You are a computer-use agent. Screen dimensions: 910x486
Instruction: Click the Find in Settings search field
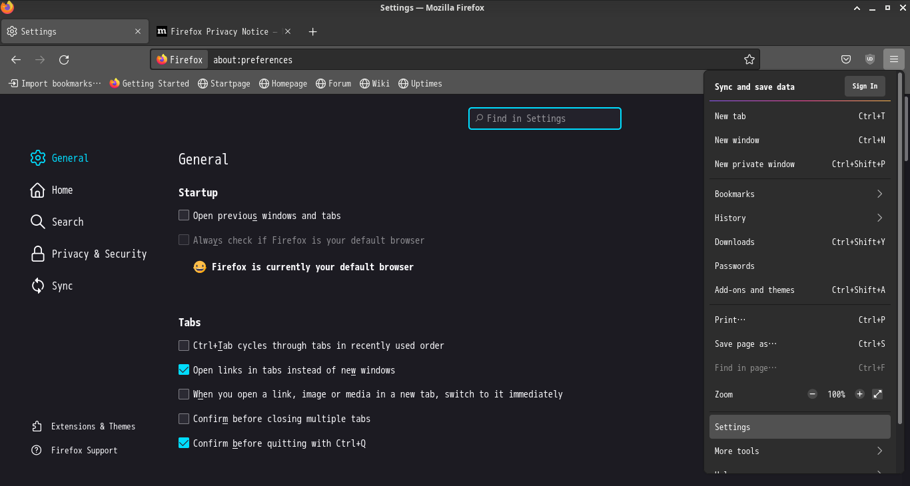click(x=545, y=119)
